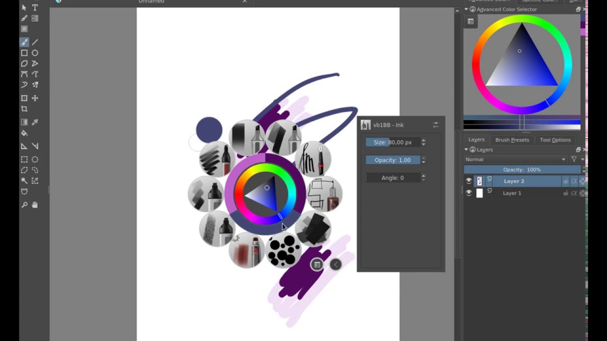
Task: Select the Polygonal Selection tool
Action: (x=24, y=170)
